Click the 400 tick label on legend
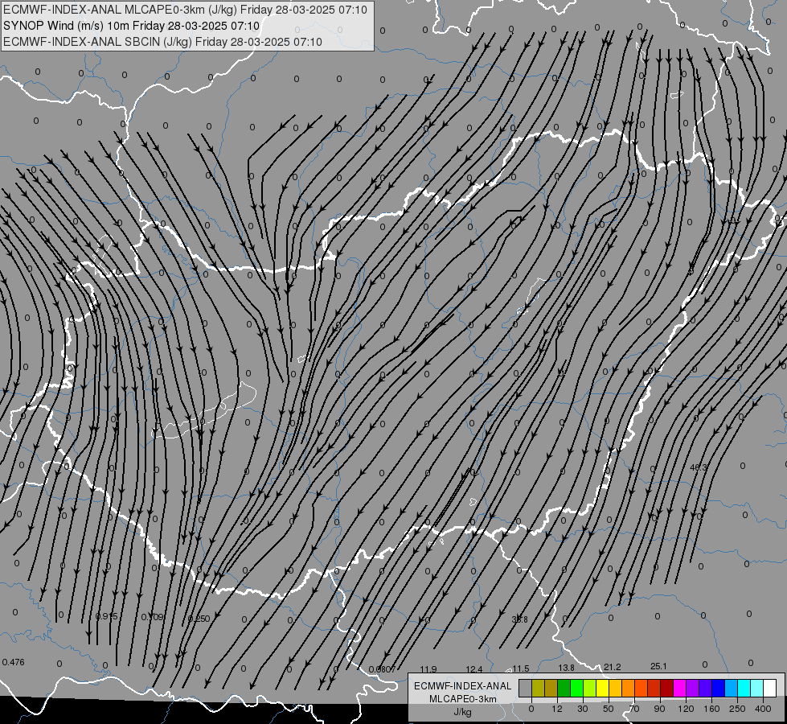This screenshot has height=724, width=787. [763, 709]
